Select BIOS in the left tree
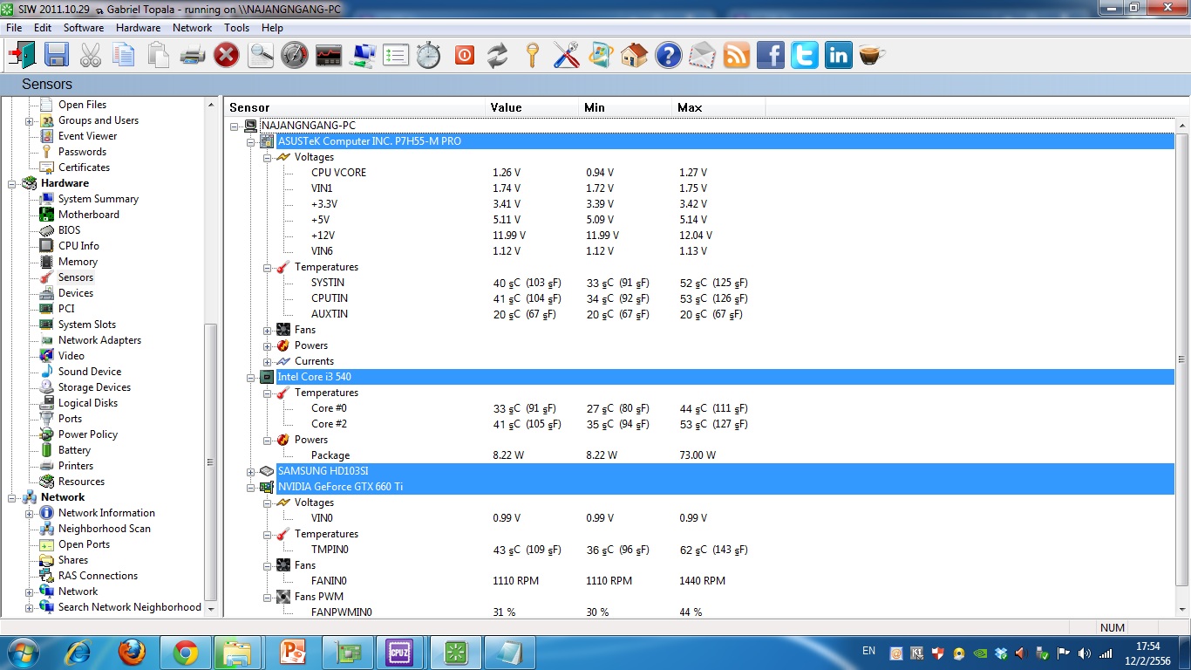Screen dimensions: 1191x670 tap(69, 230)
